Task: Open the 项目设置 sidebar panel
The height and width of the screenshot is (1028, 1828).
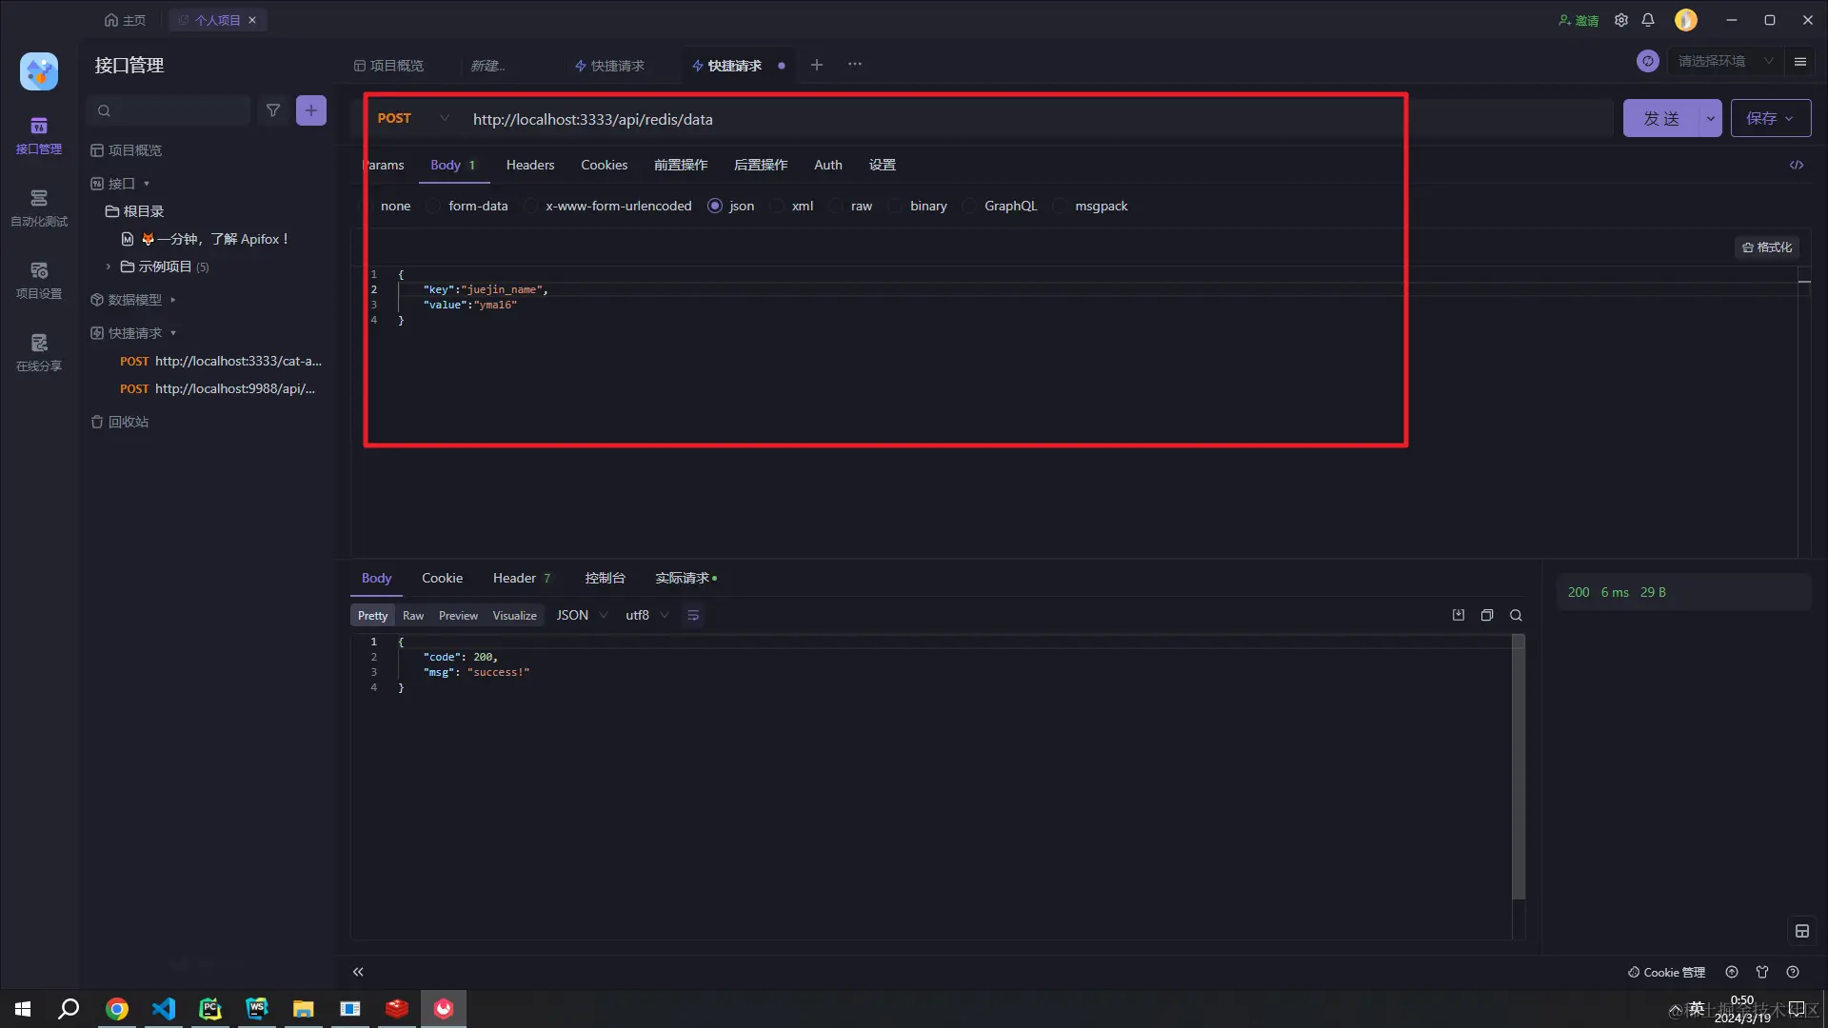Action: [38, 279]
